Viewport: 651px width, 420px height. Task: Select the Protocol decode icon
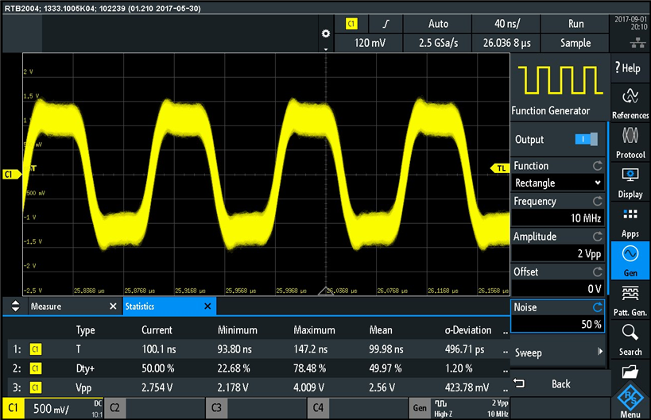point(630,141)
